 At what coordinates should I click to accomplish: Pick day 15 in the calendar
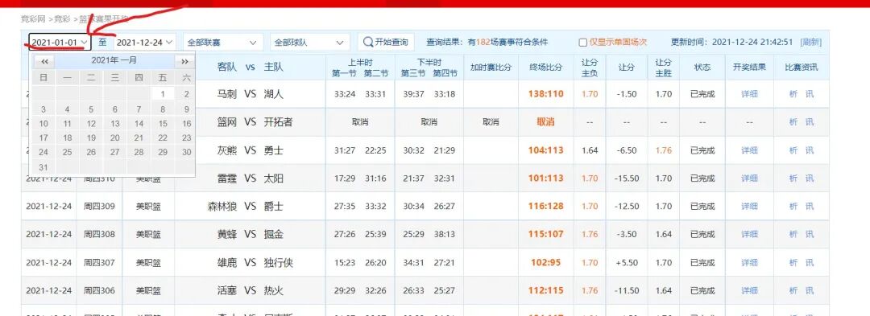coord(163,123)
